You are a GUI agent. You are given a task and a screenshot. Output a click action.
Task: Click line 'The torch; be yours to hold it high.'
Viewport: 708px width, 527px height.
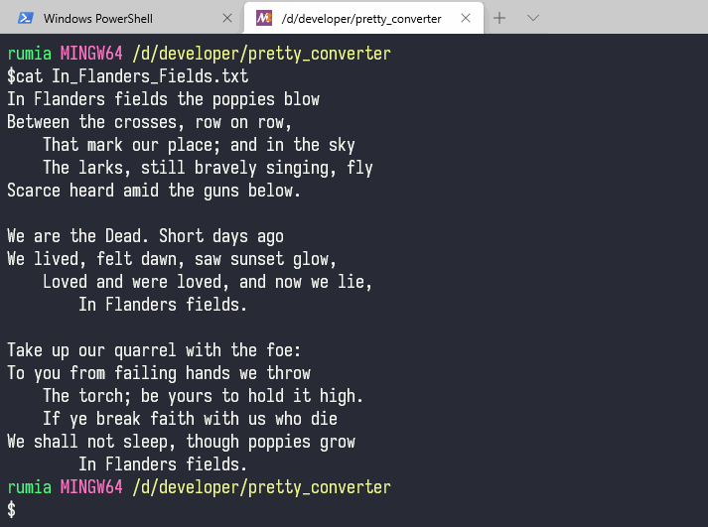(204, 396)
